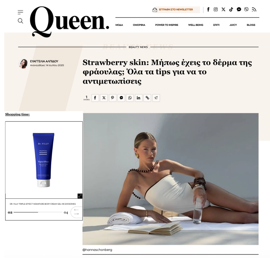The height and width of the screenshot is (270, 270).
Task: Expand the product image fullscreen icon
Action: pos(80,196)
